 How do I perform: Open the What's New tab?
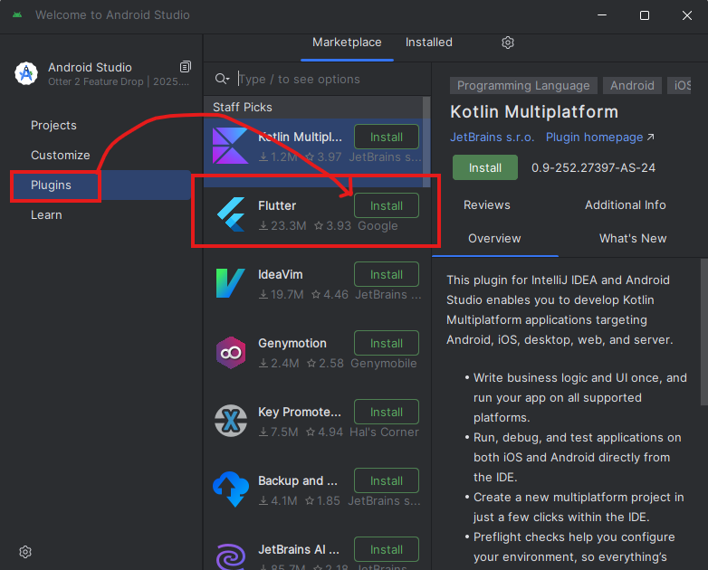[x=632, y=239]
